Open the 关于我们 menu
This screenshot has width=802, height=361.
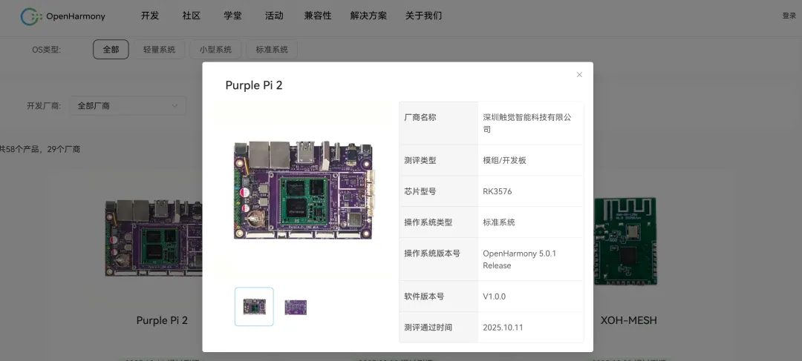point(423,16)
